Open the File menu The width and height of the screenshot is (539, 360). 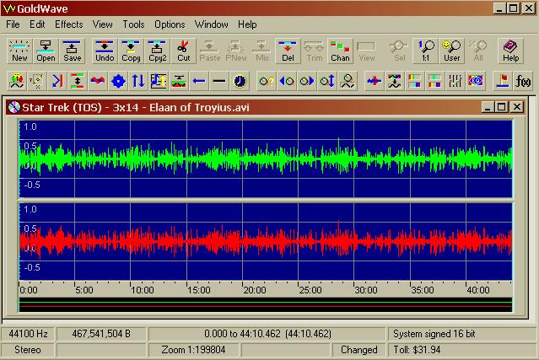click(x=13, y=24)
